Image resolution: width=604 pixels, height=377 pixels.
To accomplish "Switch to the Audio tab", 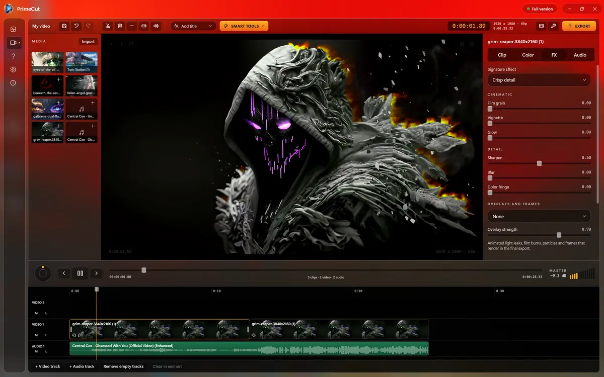I will click(x=580, y=55).
